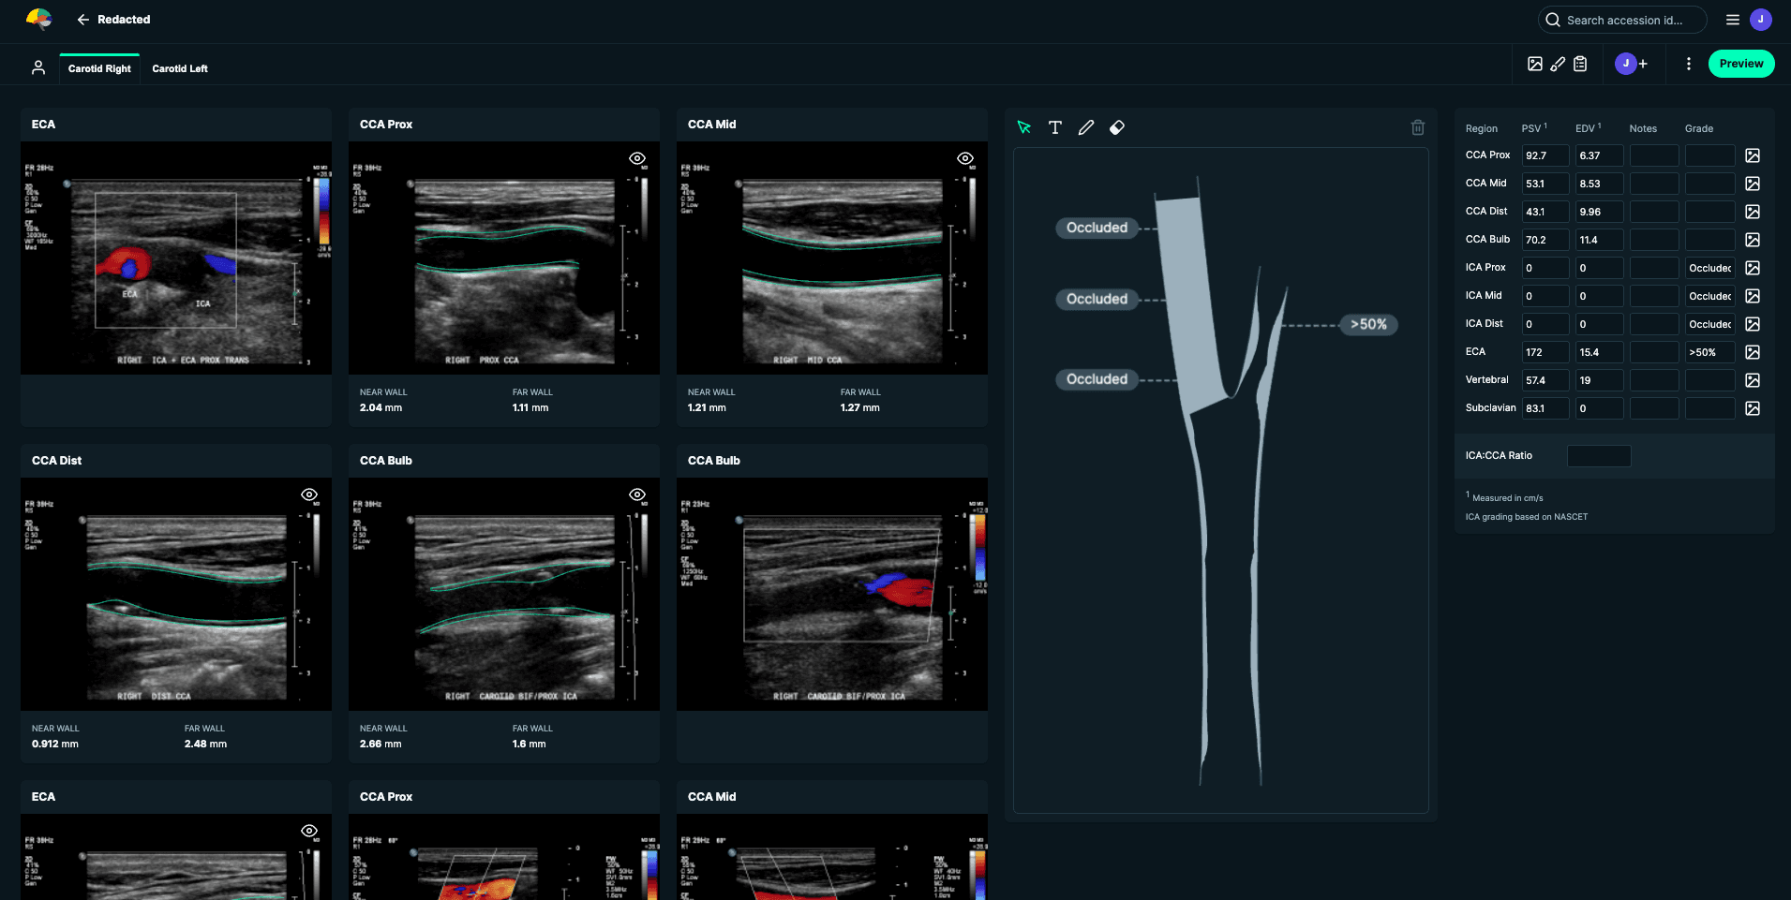Screen dimensions: 1791x900
Task: Toggle visibility eye on top CCA Mid image
Action: pos(964,158)
